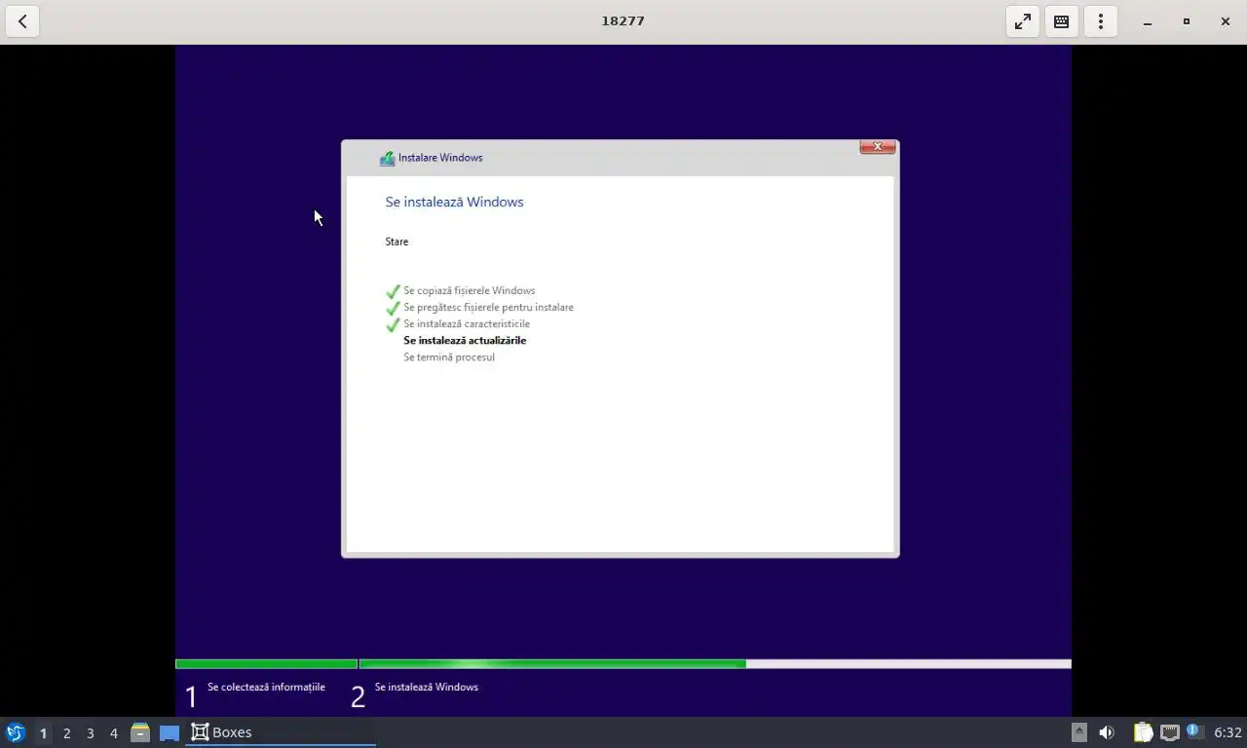Click the 'Se instalează Windows' heading

[x=454, y=202]
